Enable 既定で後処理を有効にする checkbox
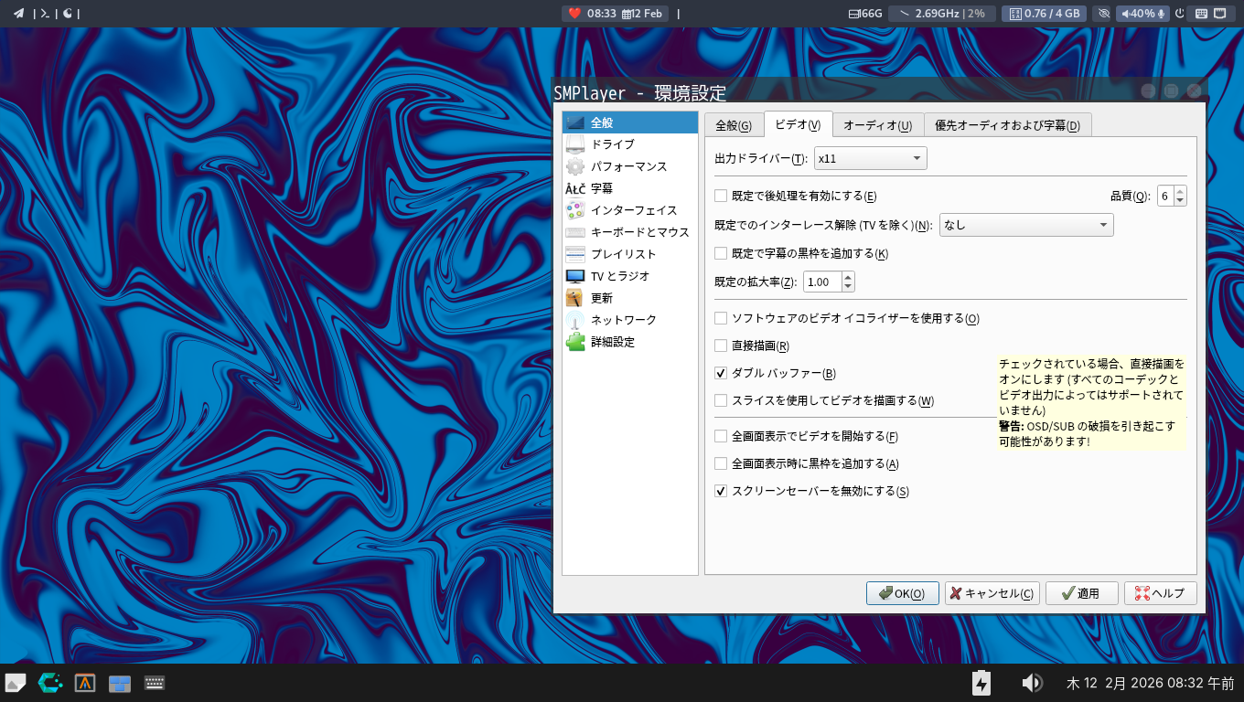The height and width of the screenshot is (702, 1244). click(x=721, y=196)
